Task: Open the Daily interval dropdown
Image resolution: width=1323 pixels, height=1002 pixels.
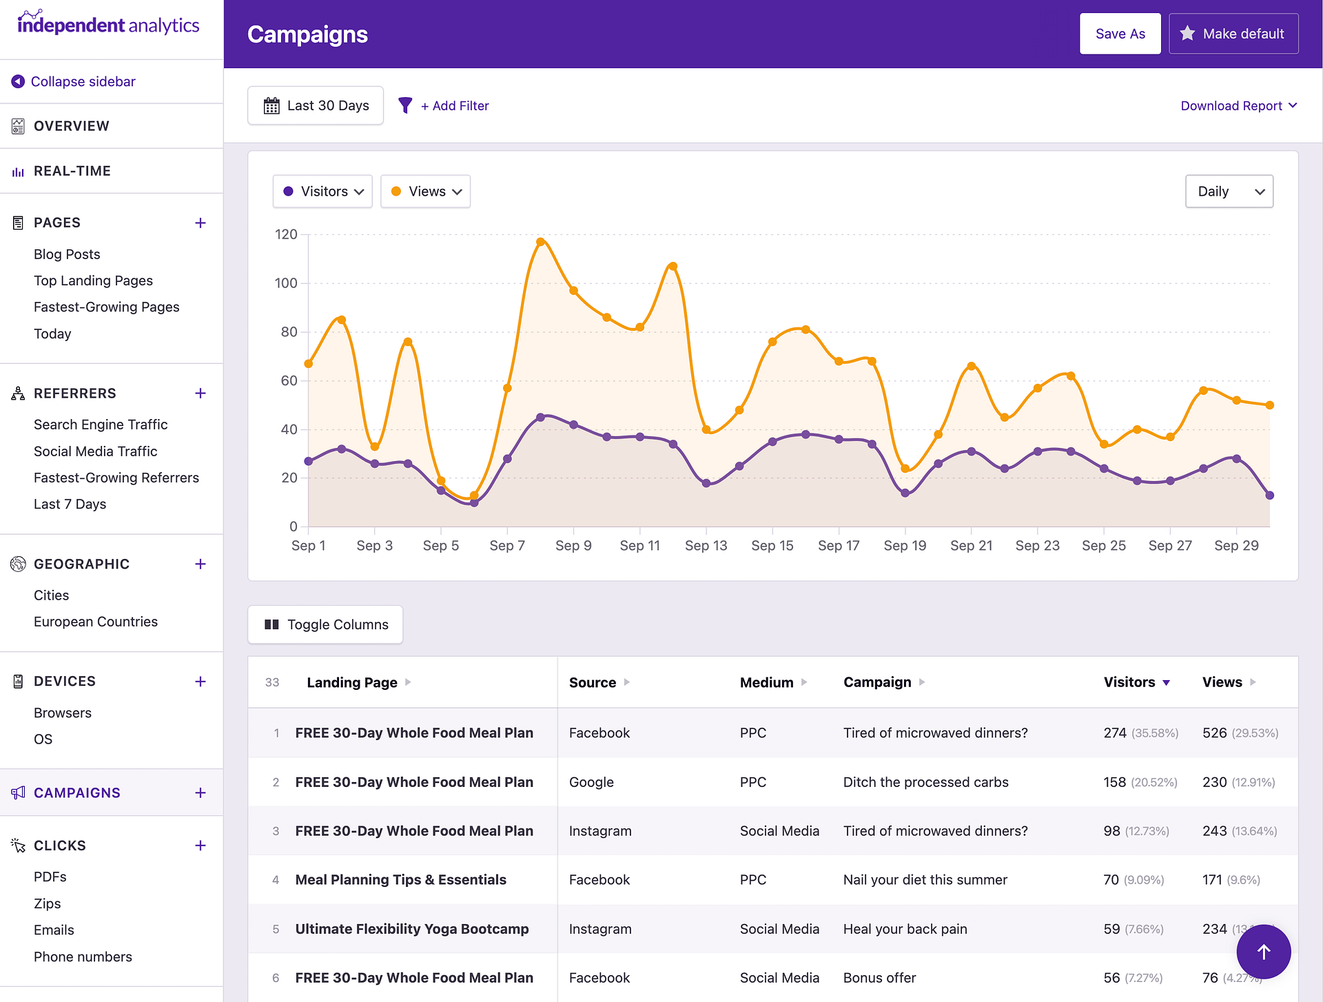Action: pos(1229,191)
